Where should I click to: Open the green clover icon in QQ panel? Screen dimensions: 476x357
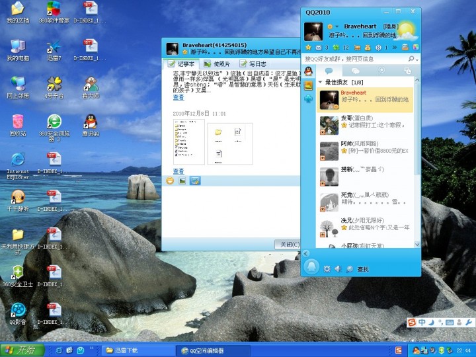tap(337, 48)
